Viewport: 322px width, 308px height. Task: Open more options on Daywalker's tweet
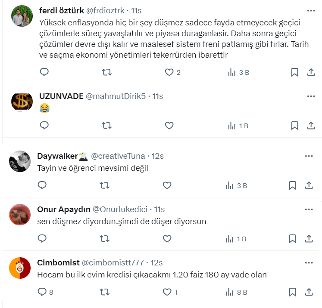click(309, 156)
